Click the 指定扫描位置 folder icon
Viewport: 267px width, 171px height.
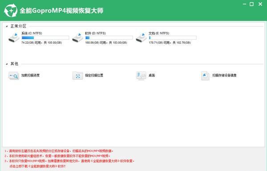click(77, 76)
